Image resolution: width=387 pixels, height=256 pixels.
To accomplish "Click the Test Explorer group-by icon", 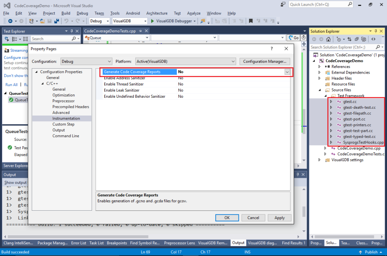I will pos(15,39).
